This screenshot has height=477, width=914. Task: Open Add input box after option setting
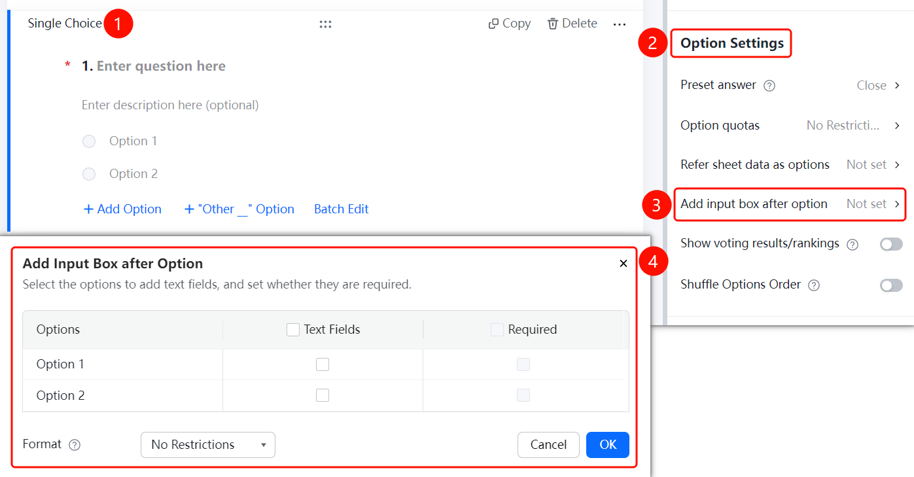(790, 204)
